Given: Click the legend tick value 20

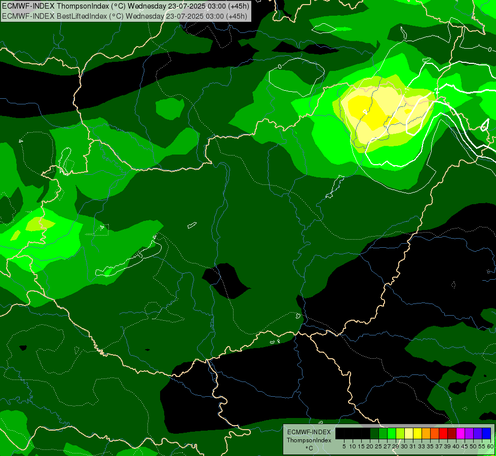Looking at the screenshot, I should (370, 446).
